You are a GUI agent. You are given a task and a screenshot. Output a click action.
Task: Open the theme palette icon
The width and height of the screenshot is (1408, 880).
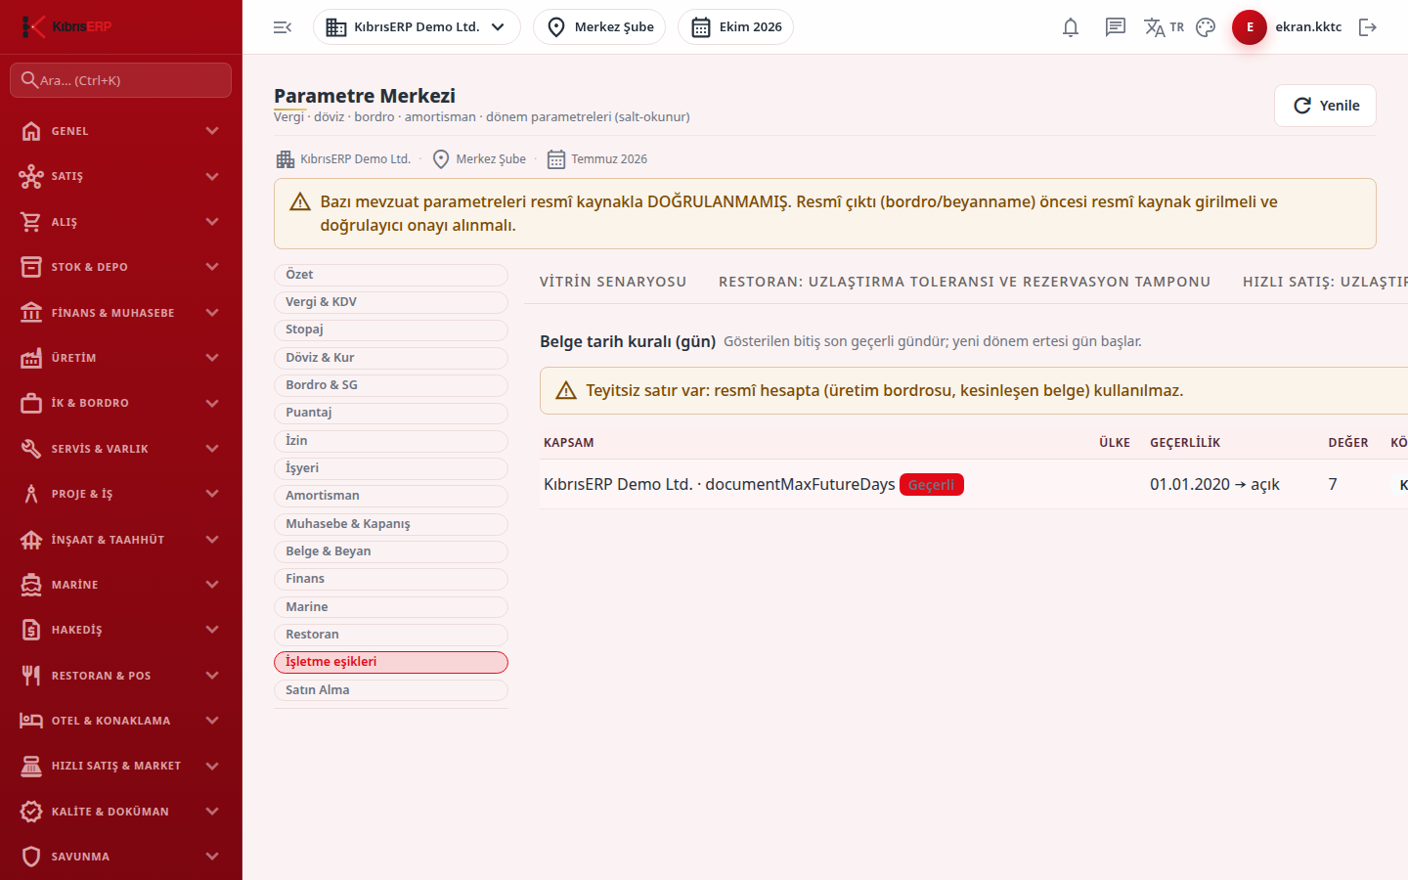click(x=1206, y=27)
